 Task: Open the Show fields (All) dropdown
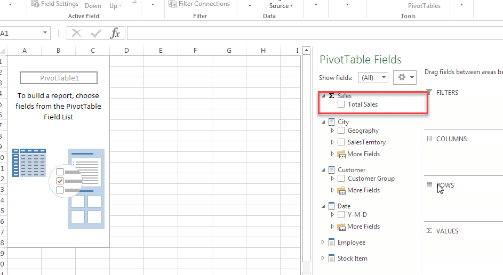[373, 78]
